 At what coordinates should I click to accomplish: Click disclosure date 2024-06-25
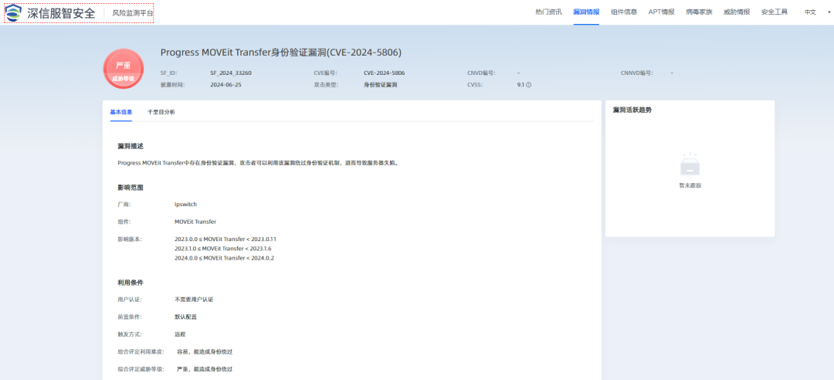pyautogui.click(x=225, y=85)
